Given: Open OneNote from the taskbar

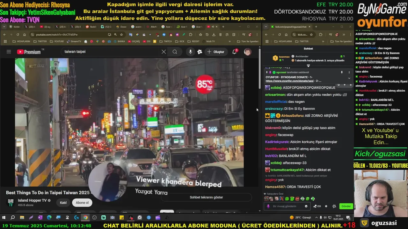Looking at the screenshot, I should (40, 218).
